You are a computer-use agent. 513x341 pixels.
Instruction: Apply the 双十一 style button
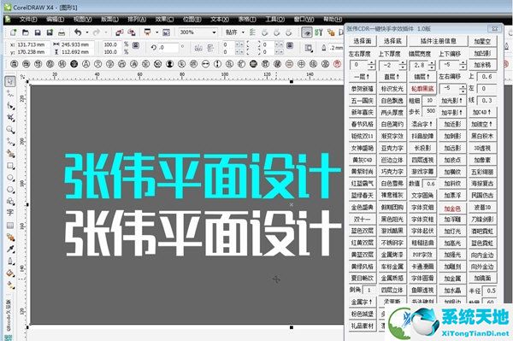(363, 219)
